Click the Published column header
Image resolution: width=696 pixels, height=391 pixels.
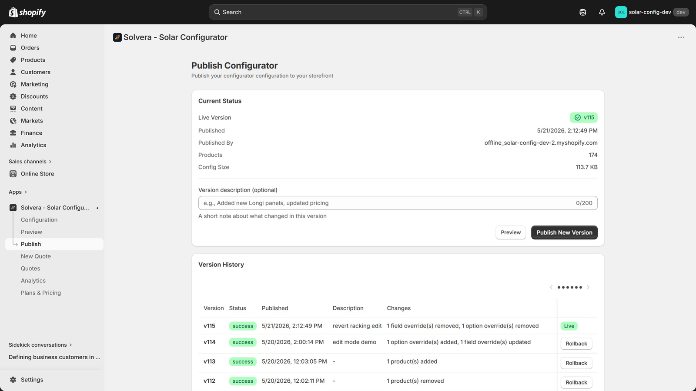[275, 308]
